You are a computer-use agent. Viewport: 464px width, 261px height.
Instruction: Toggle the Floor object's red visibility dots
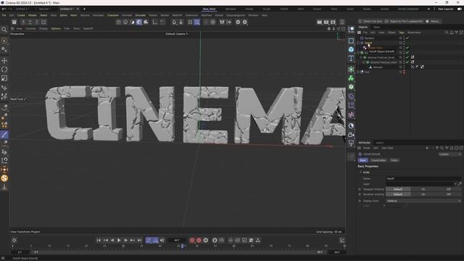click(x=404, y=72)
